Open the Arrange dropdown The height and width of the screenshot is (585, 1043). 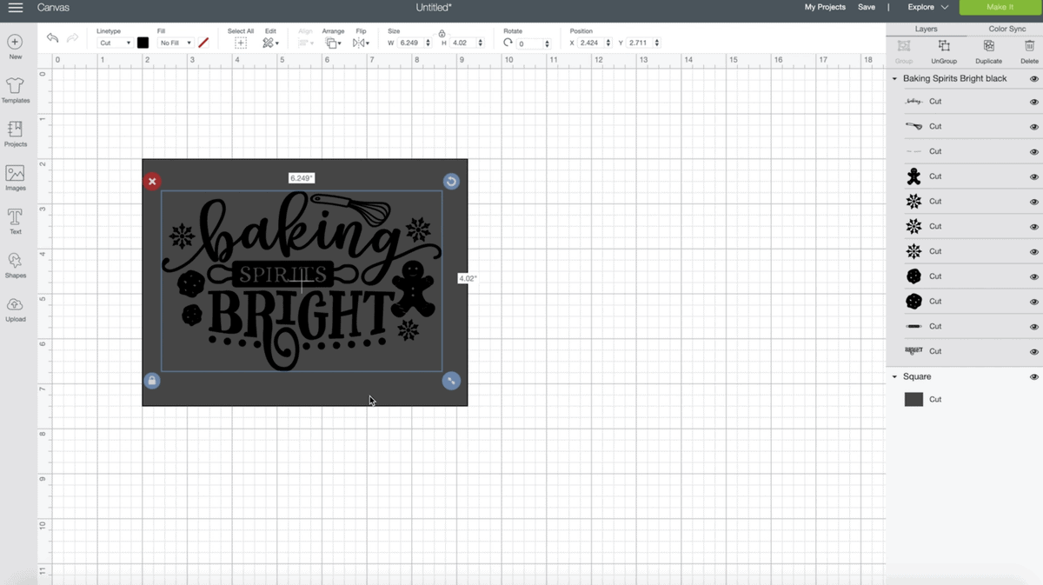[x=333, y=43]
